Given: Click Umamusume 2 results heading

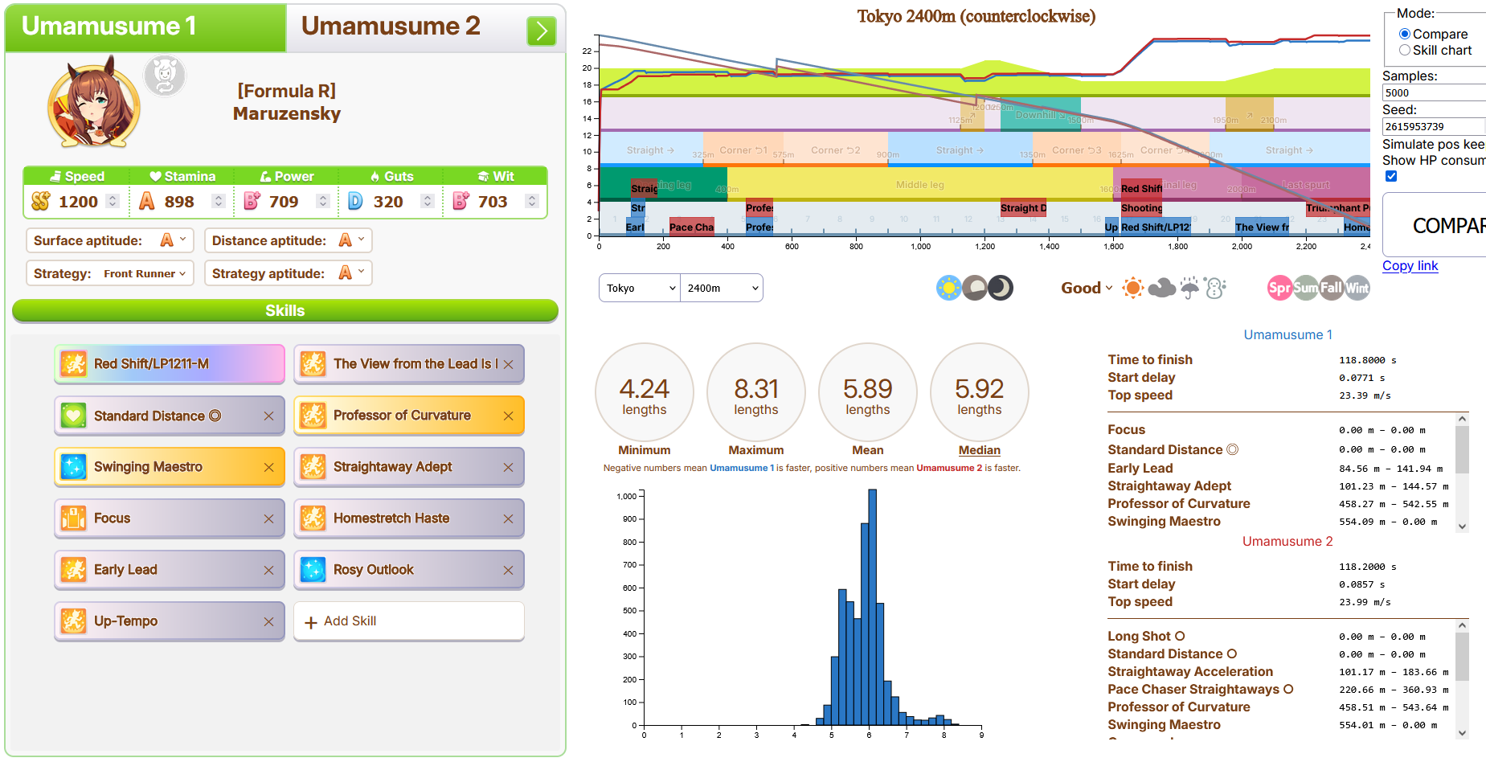Looking at the screenshot, I should tap(1288, 541).
